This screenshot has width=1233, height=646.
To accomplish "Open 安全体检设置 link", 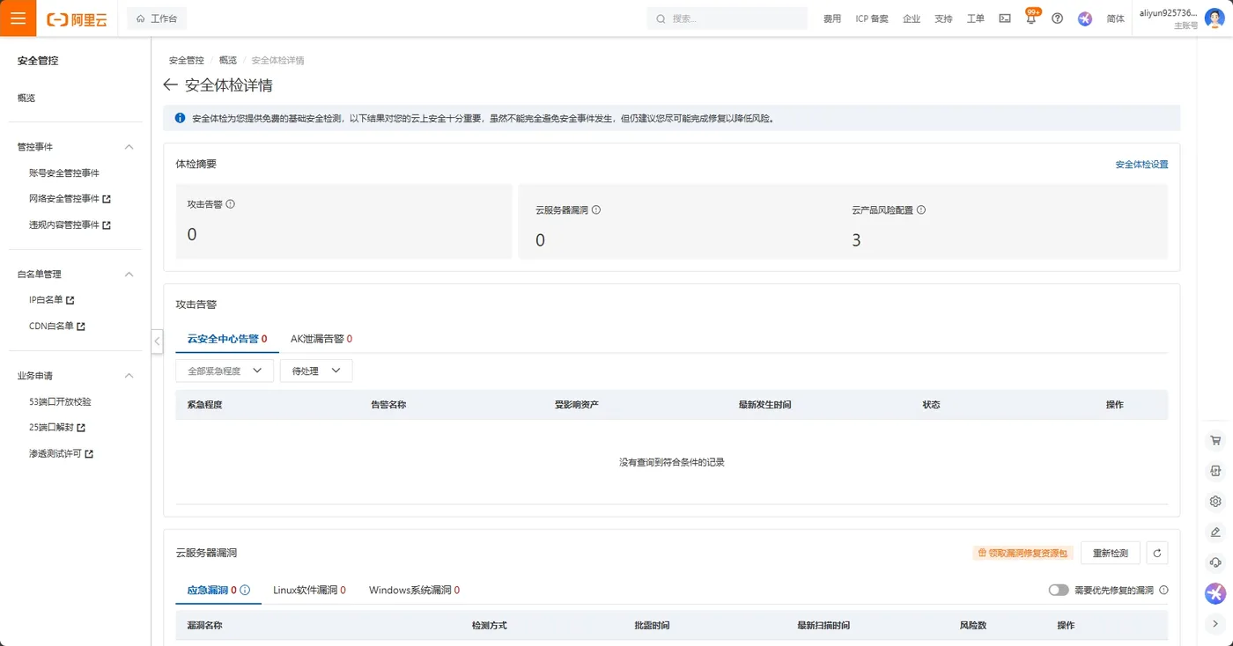I will pos(1141,164).
